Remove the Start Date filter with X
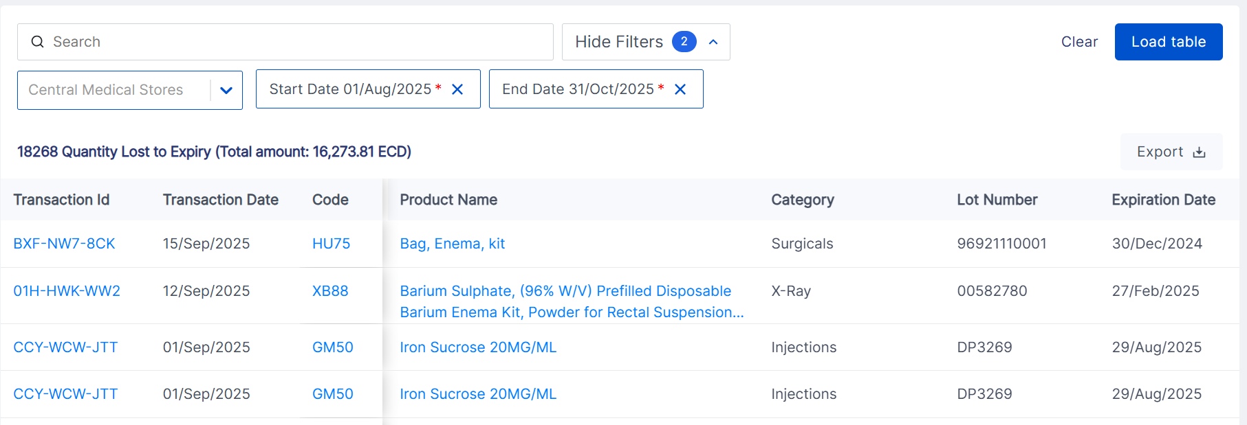 pyautogui.click(x=457, y=89)
